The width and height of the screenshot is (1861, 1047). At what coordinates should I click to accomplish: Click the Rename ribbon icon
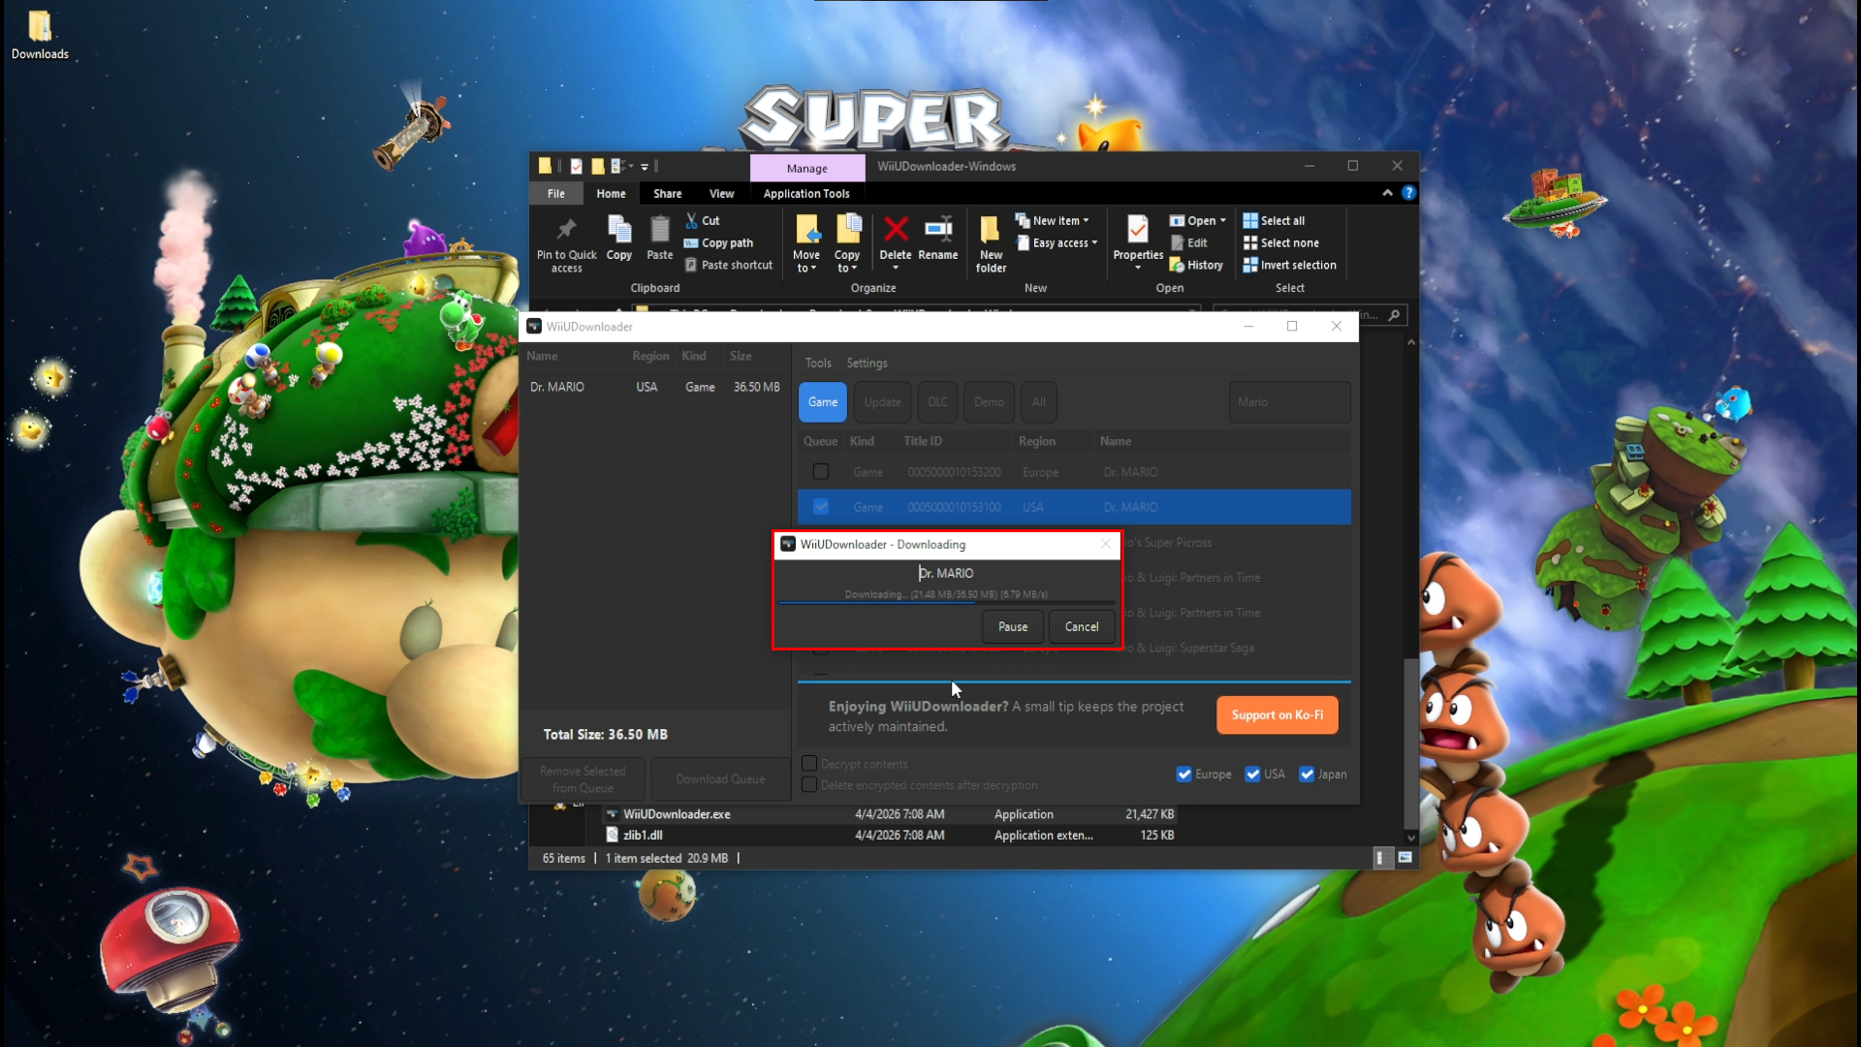pyautogui.click(x=937, y=230)
